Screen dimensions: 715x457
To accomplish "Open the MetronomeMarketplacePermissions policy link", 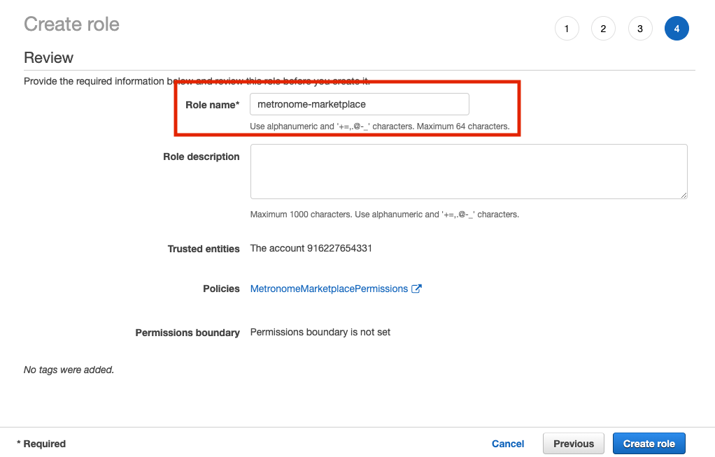I will 329,289.
